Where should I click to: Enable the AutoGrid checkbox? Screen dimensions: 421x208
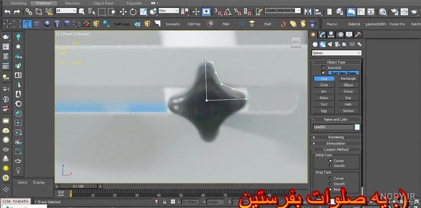coord(323,68)
